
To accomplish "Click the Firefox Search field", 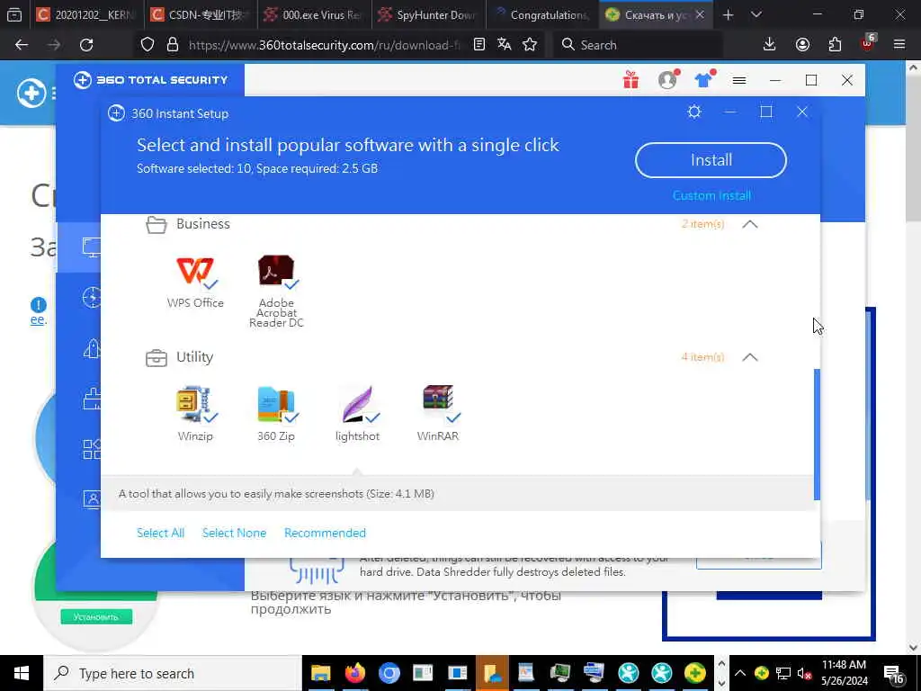I will tap(638, 45).
